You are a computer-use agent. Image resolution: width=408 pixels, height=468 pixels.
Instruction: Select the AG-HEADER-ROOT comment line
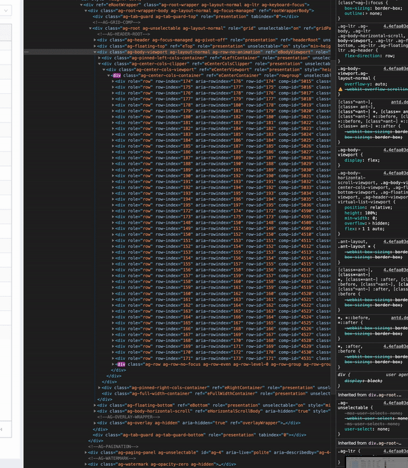(x=123, y=34)
